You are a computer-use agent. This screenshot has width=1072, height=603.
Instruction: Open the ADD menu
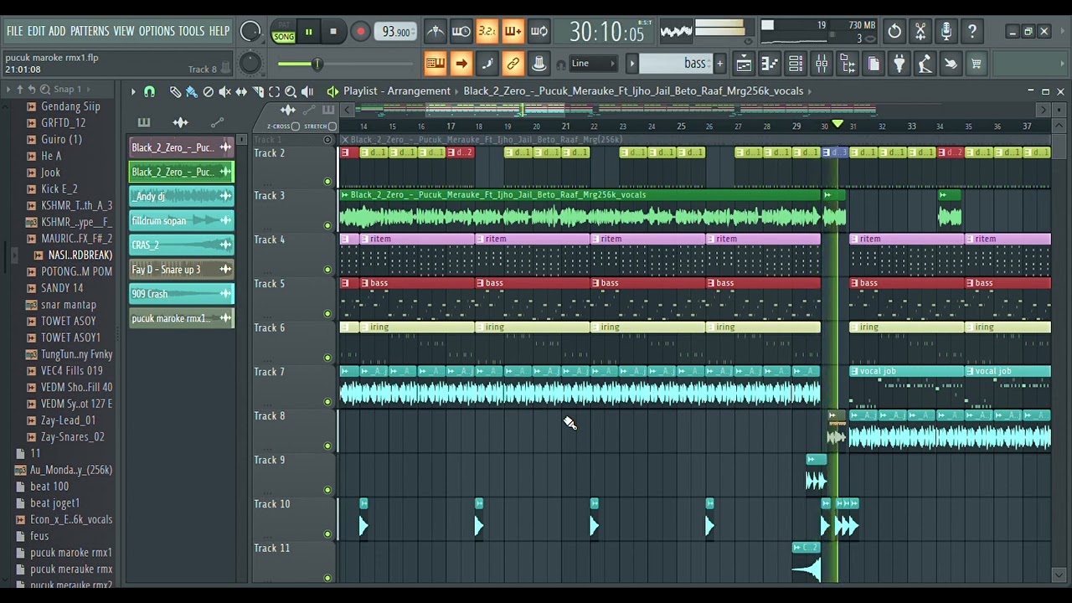click(57, 31)
